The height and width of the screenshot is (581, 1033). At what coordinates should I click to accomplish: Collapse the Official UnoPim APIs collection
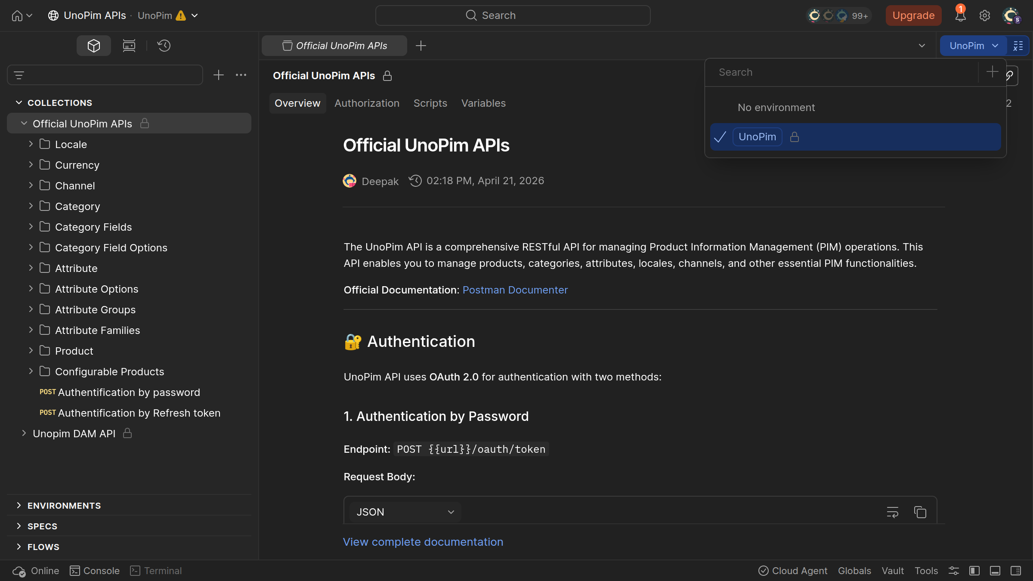pyautogui.click(x=24, y=124)
